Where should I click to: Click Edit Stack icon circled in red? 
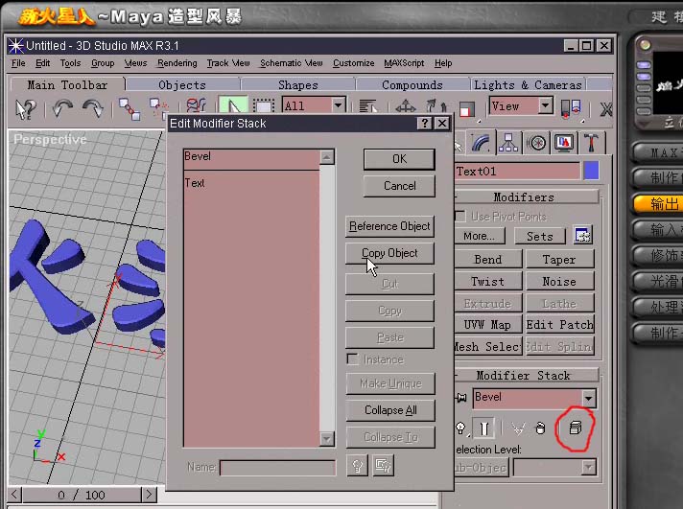click(x=576, y=428)
